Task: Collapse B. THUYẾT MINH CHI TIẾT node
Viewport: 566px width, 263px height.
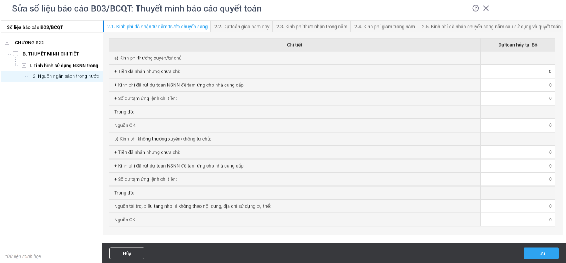Action: pos(15,54)
